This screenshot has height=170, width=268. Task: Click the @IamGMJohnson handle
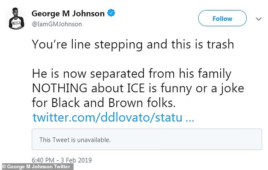coord(57,24)
